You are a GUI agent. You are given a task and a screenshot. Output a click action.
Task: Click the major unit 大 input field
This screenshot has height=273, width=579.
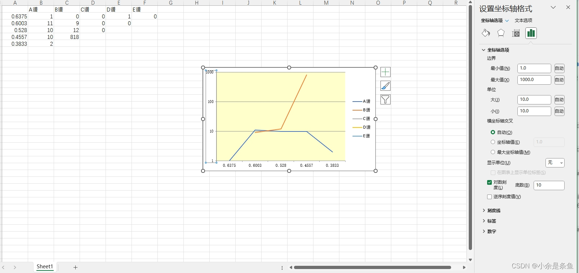point(534,100)
